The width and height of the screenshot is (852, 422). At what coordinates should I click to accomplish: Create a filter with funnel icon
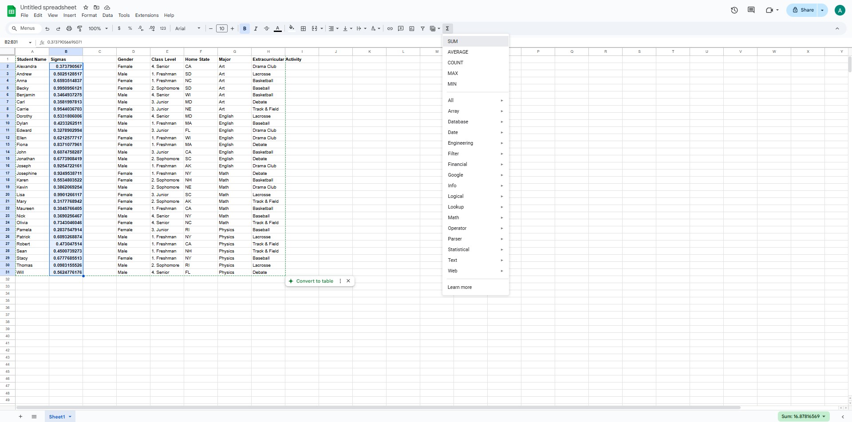pyautogui.click(x=422, y=28)
